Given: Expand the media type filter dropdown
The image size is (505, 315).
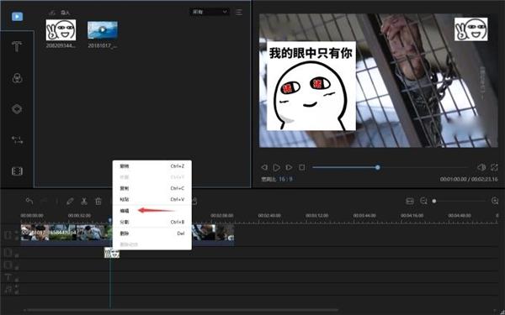Looking at the screenshot, I should [210, 12].
